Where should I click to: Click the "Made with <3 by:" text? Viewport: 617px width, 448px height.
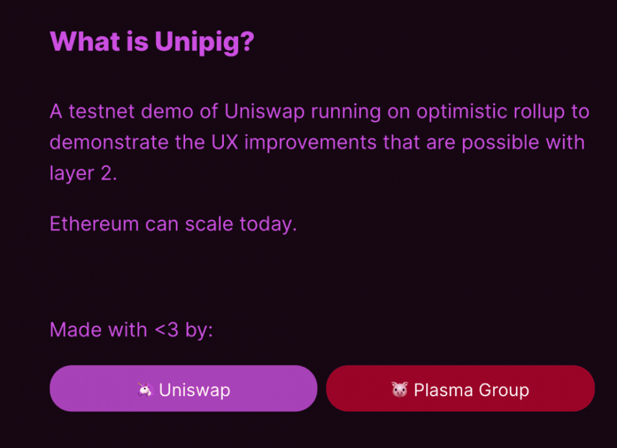[x=131, y=330]
